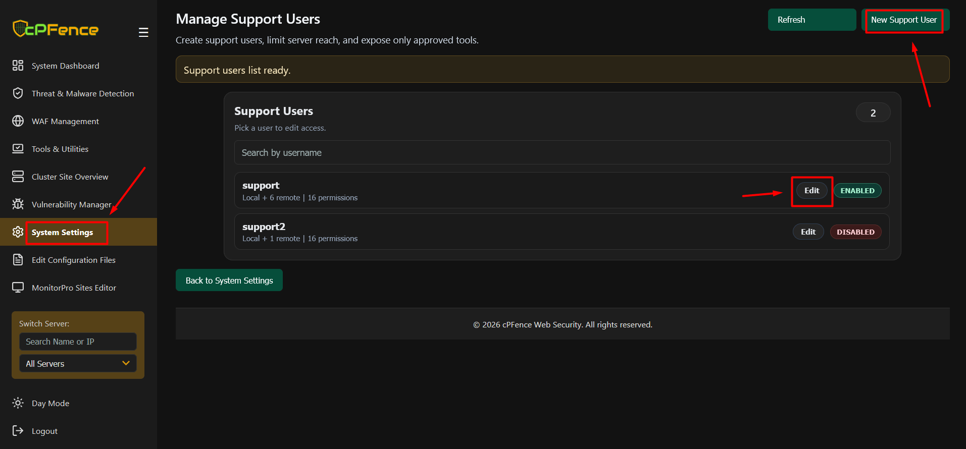Click the ENABLED badge for support
The width and height of the screenshot is (966, 449).
(x=857, y=191)
